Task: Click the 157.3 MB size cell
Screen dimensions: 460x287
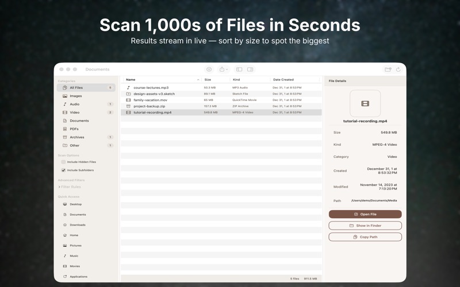Action: point(210,106)
